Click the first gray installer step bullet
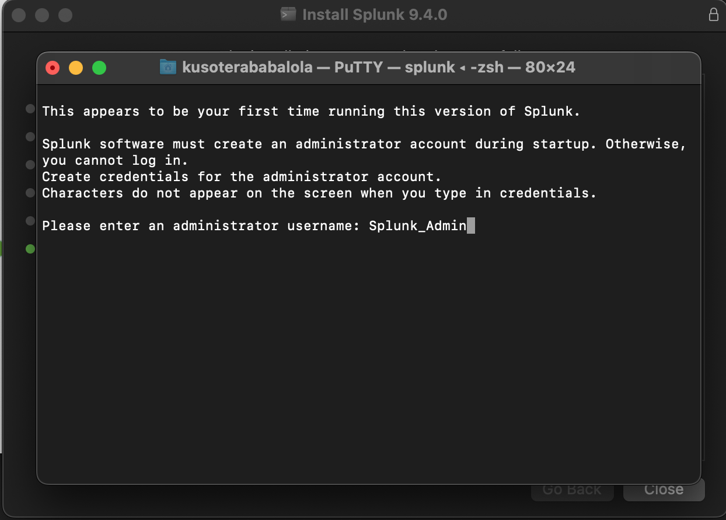 click(30, 109)
